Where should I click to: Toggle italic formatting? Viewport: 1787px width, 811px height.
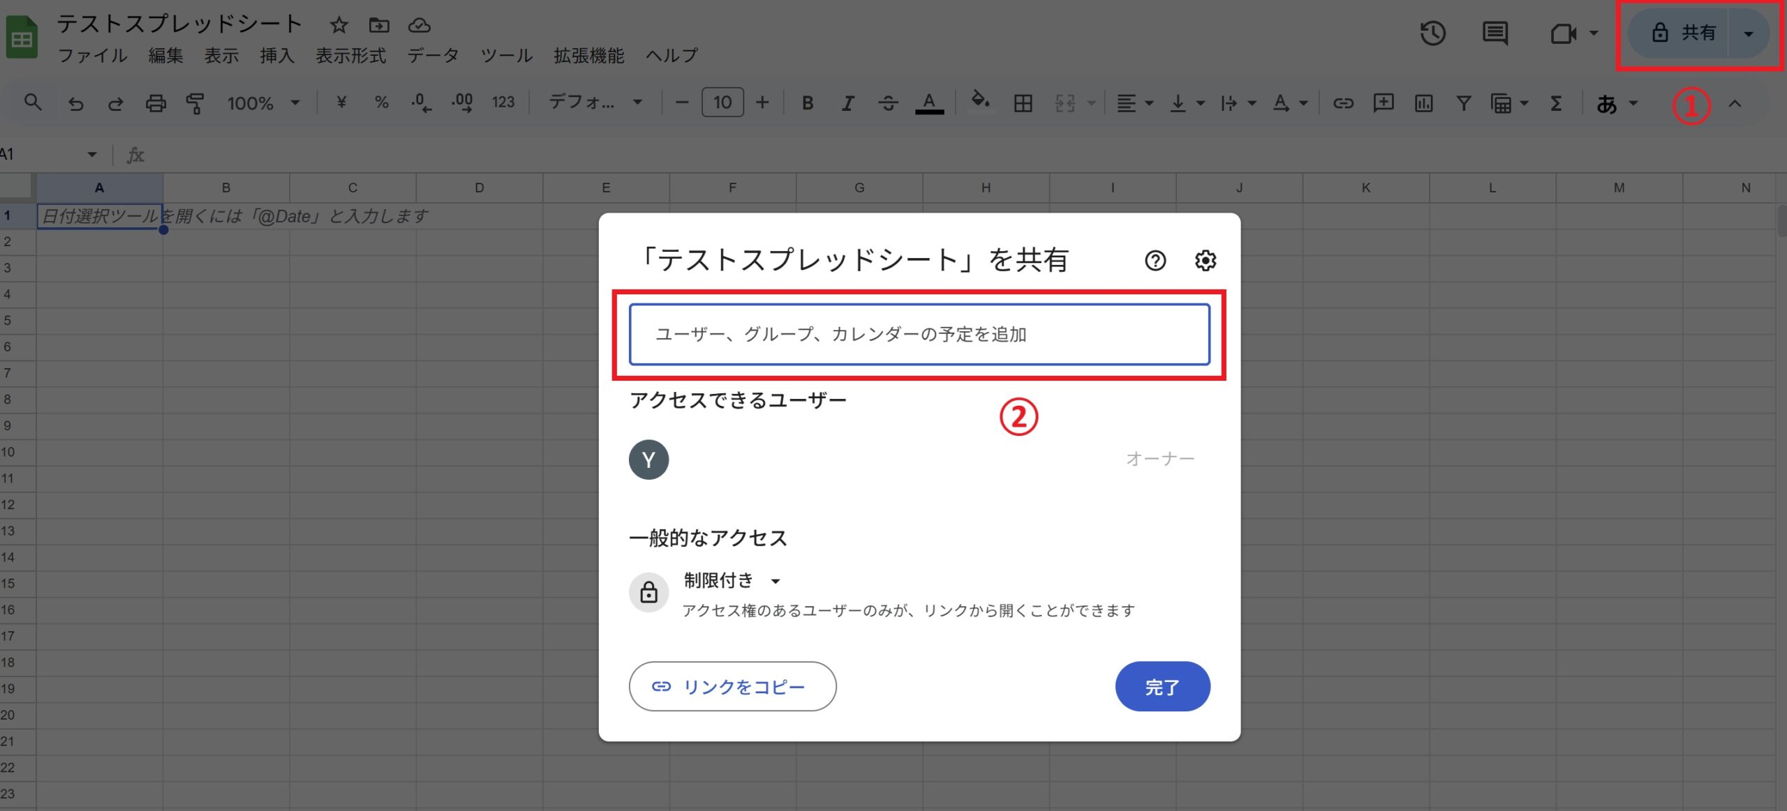tap(847, 103)
